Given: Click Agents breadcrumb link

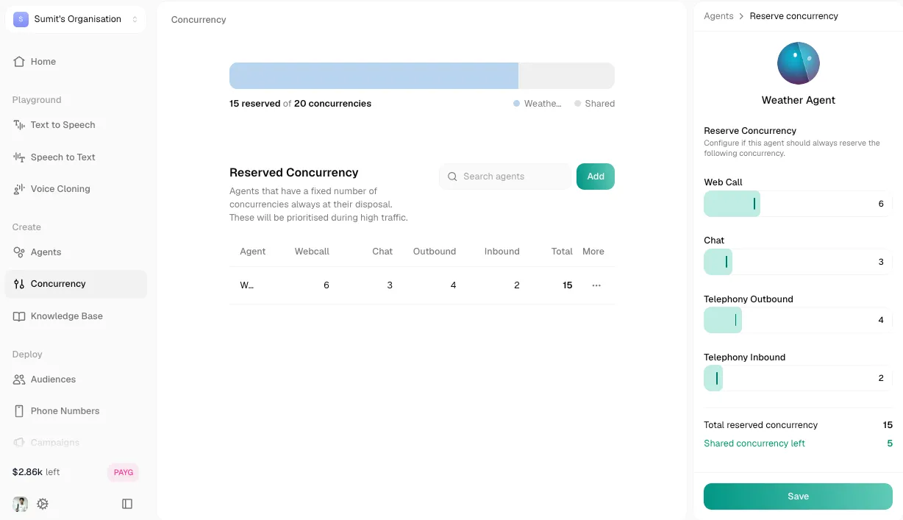Looking at the screenshot, I should click(718, 16).
